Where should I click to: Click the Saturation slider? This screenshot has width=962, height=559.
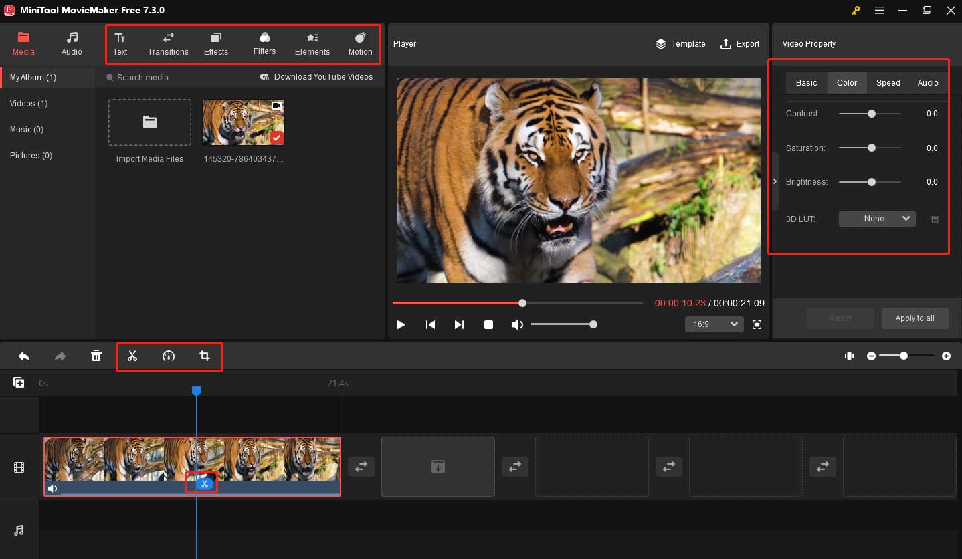tap(870, 148)
